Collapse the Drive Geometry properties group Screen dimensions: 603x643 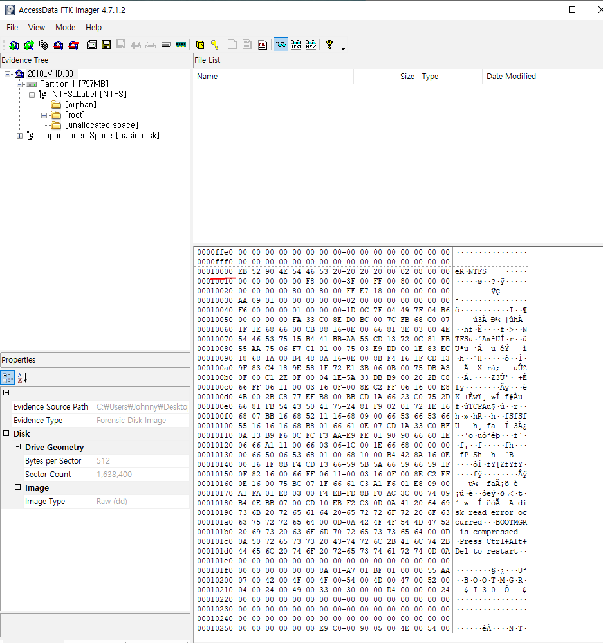pos(17,447)
